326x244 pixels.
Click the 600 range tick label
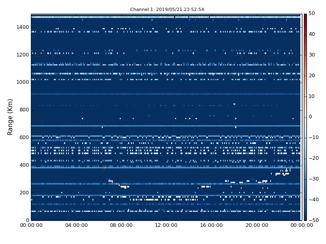point(24,137)
